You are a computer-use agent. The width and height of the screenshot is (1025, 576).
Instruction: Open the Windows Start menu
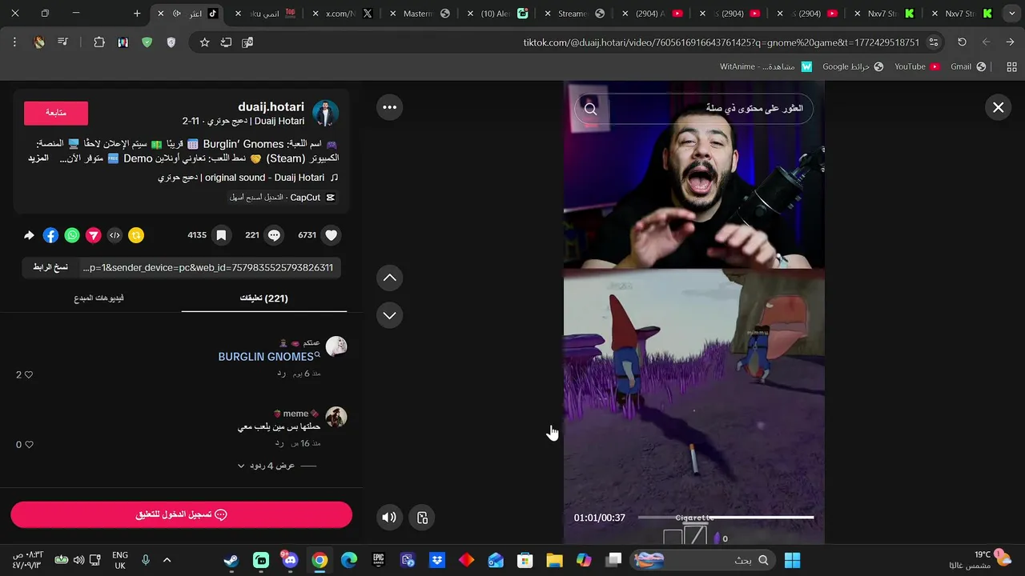coord(793,560)
